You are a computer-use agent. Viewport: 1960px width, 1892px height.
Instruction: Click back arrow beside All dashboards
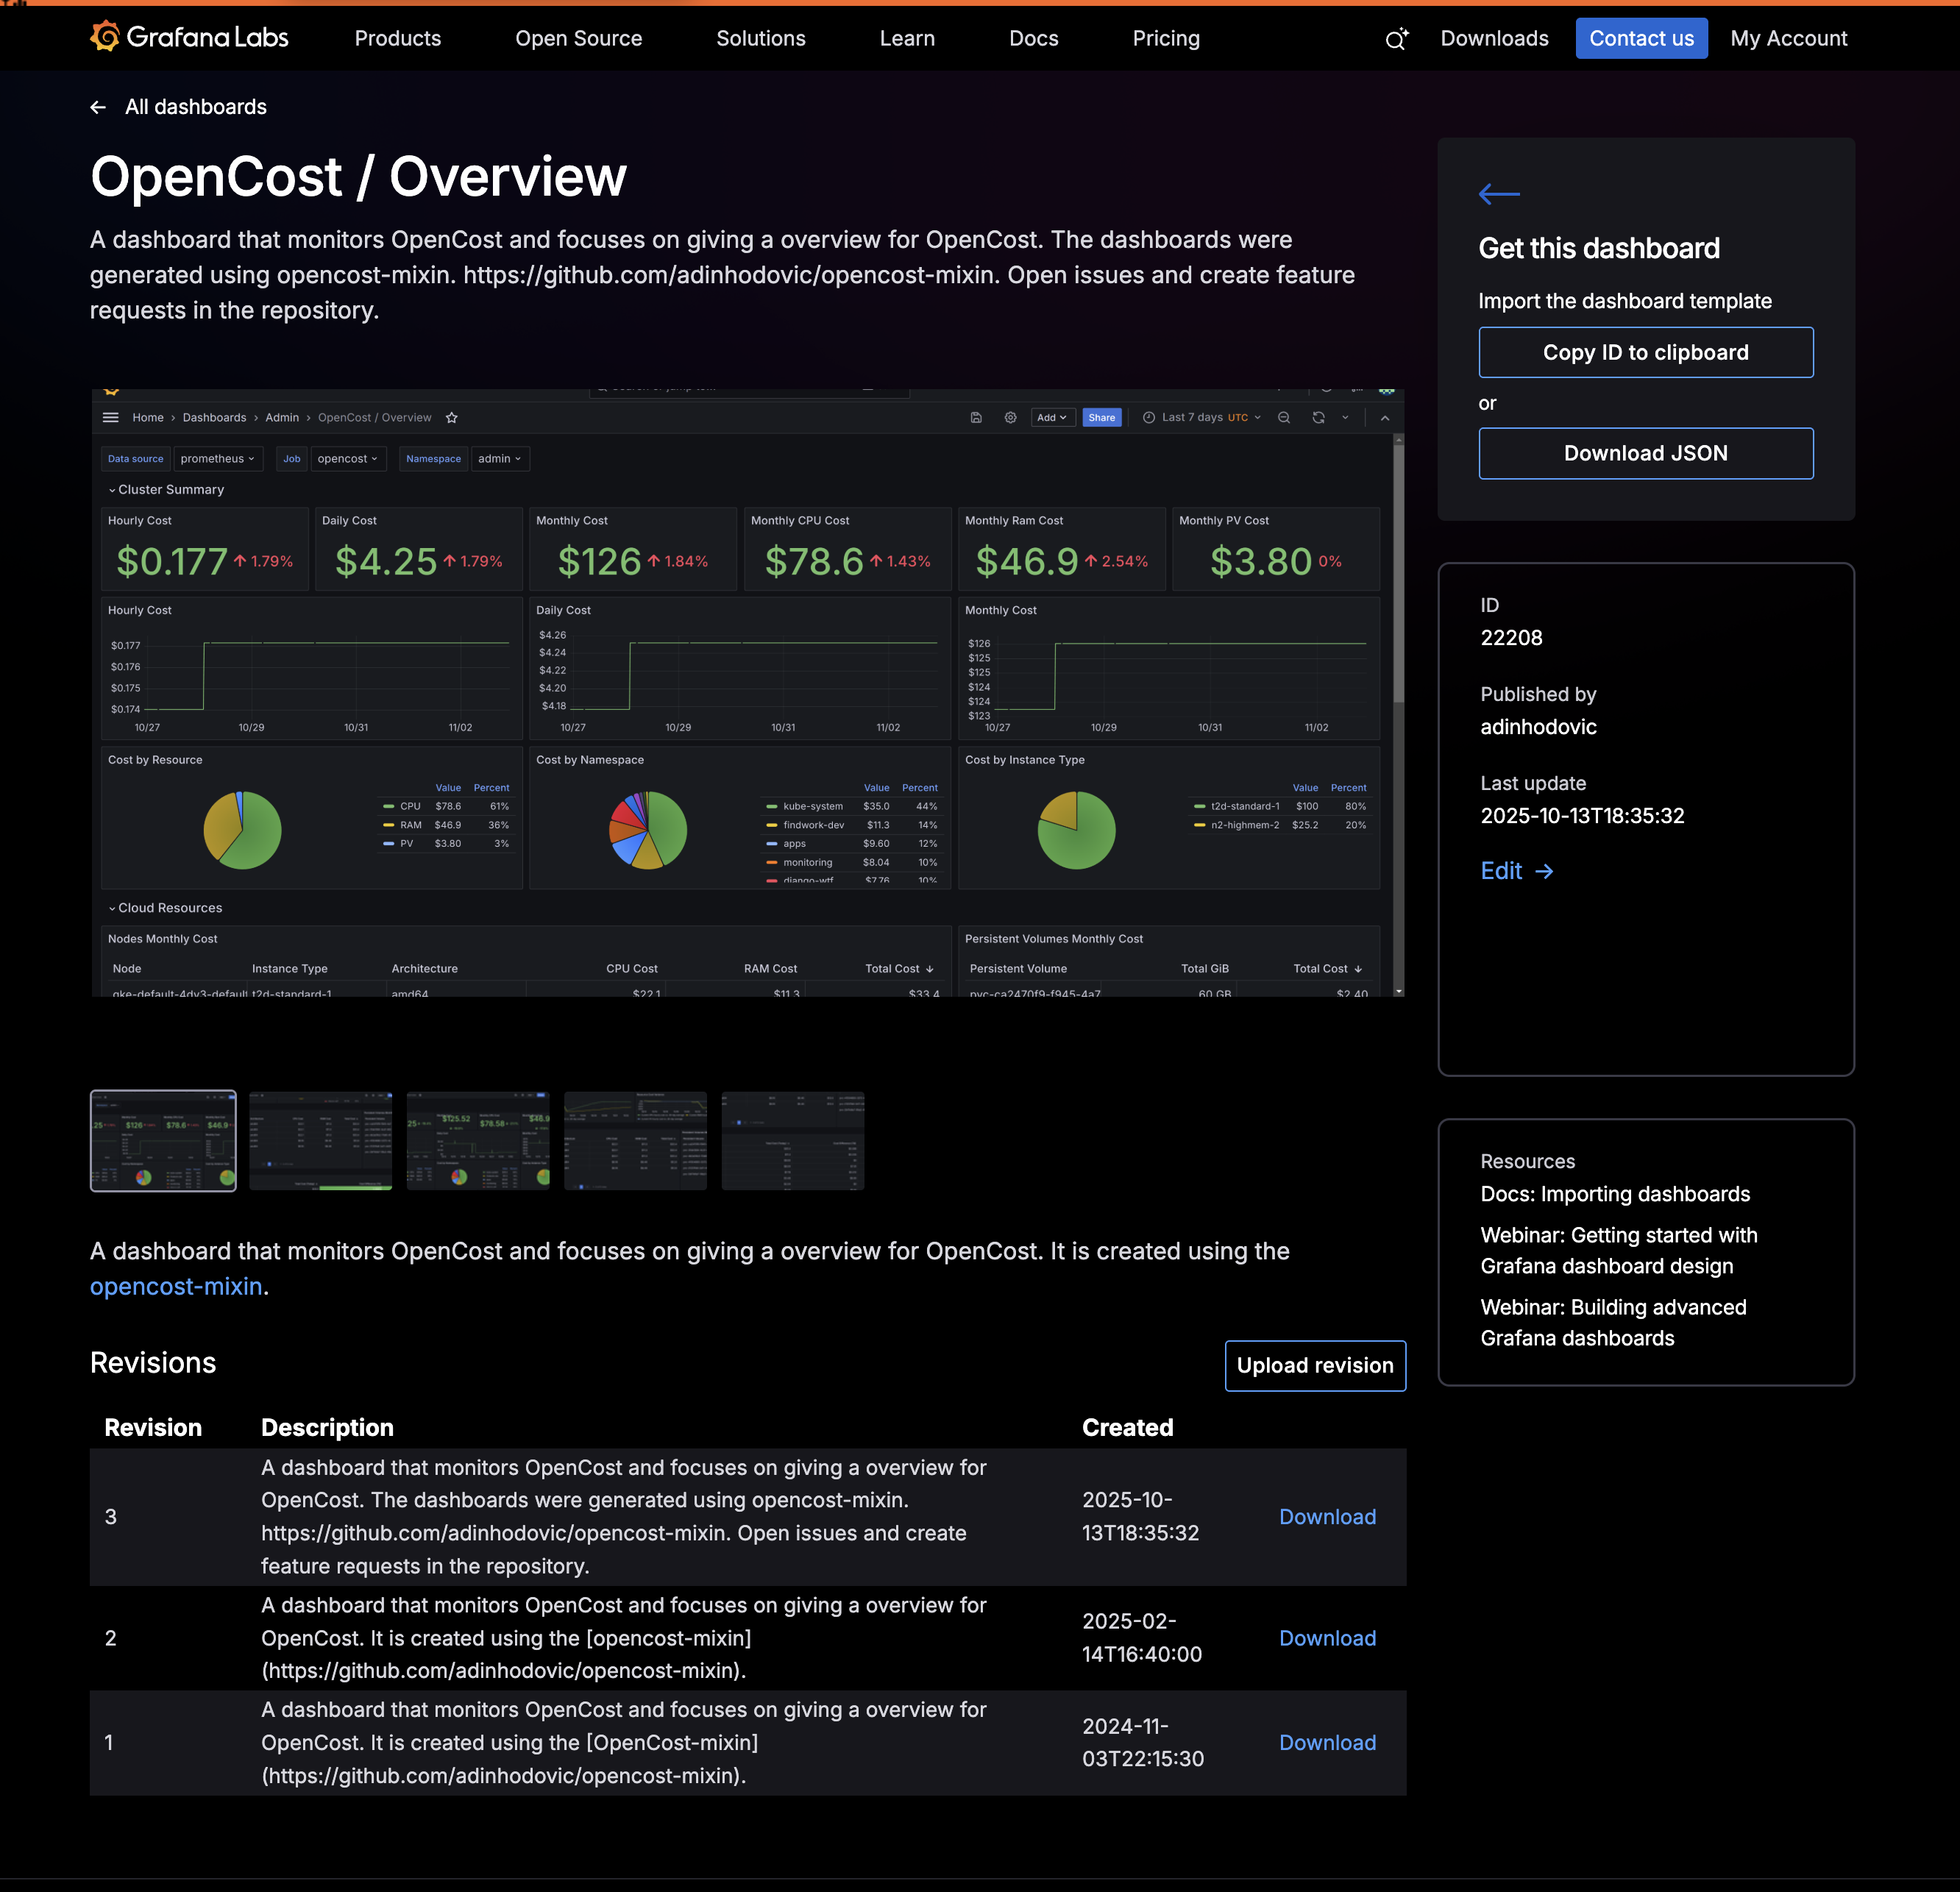coord(98,107)
